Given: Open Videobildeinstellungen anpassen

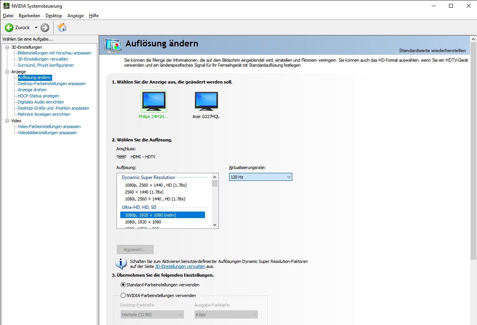Looking at the screenshot, I should pyautogui.click(x=47, y=133).
